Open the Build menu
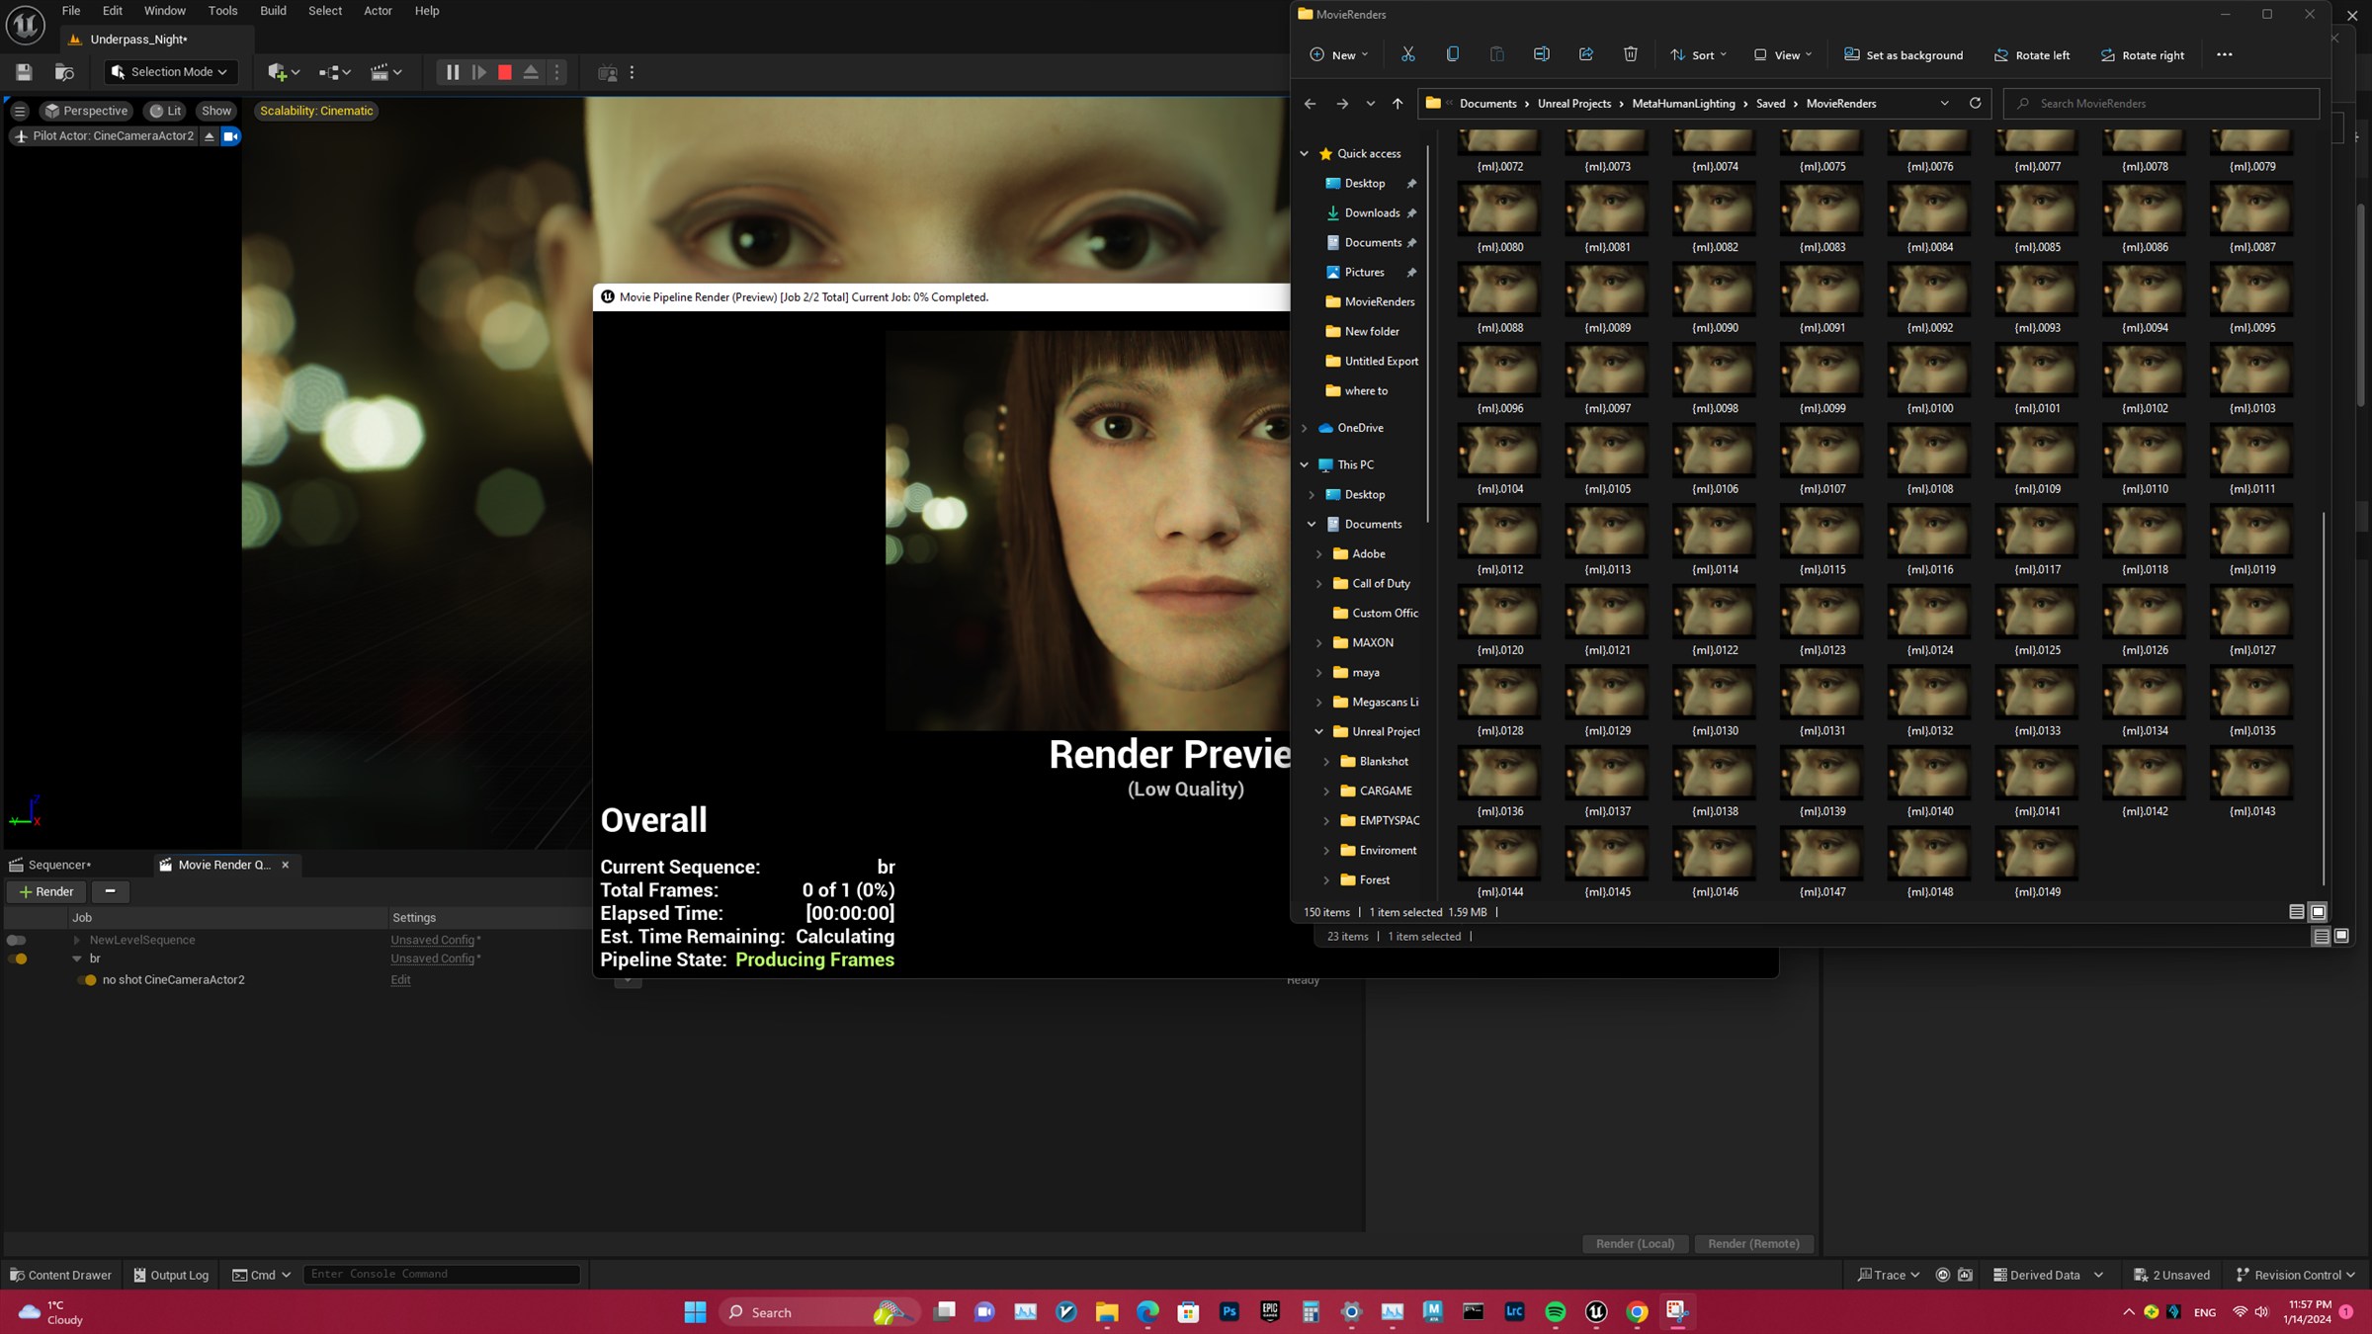The image size is (2372, 1334). click(273, 11)
